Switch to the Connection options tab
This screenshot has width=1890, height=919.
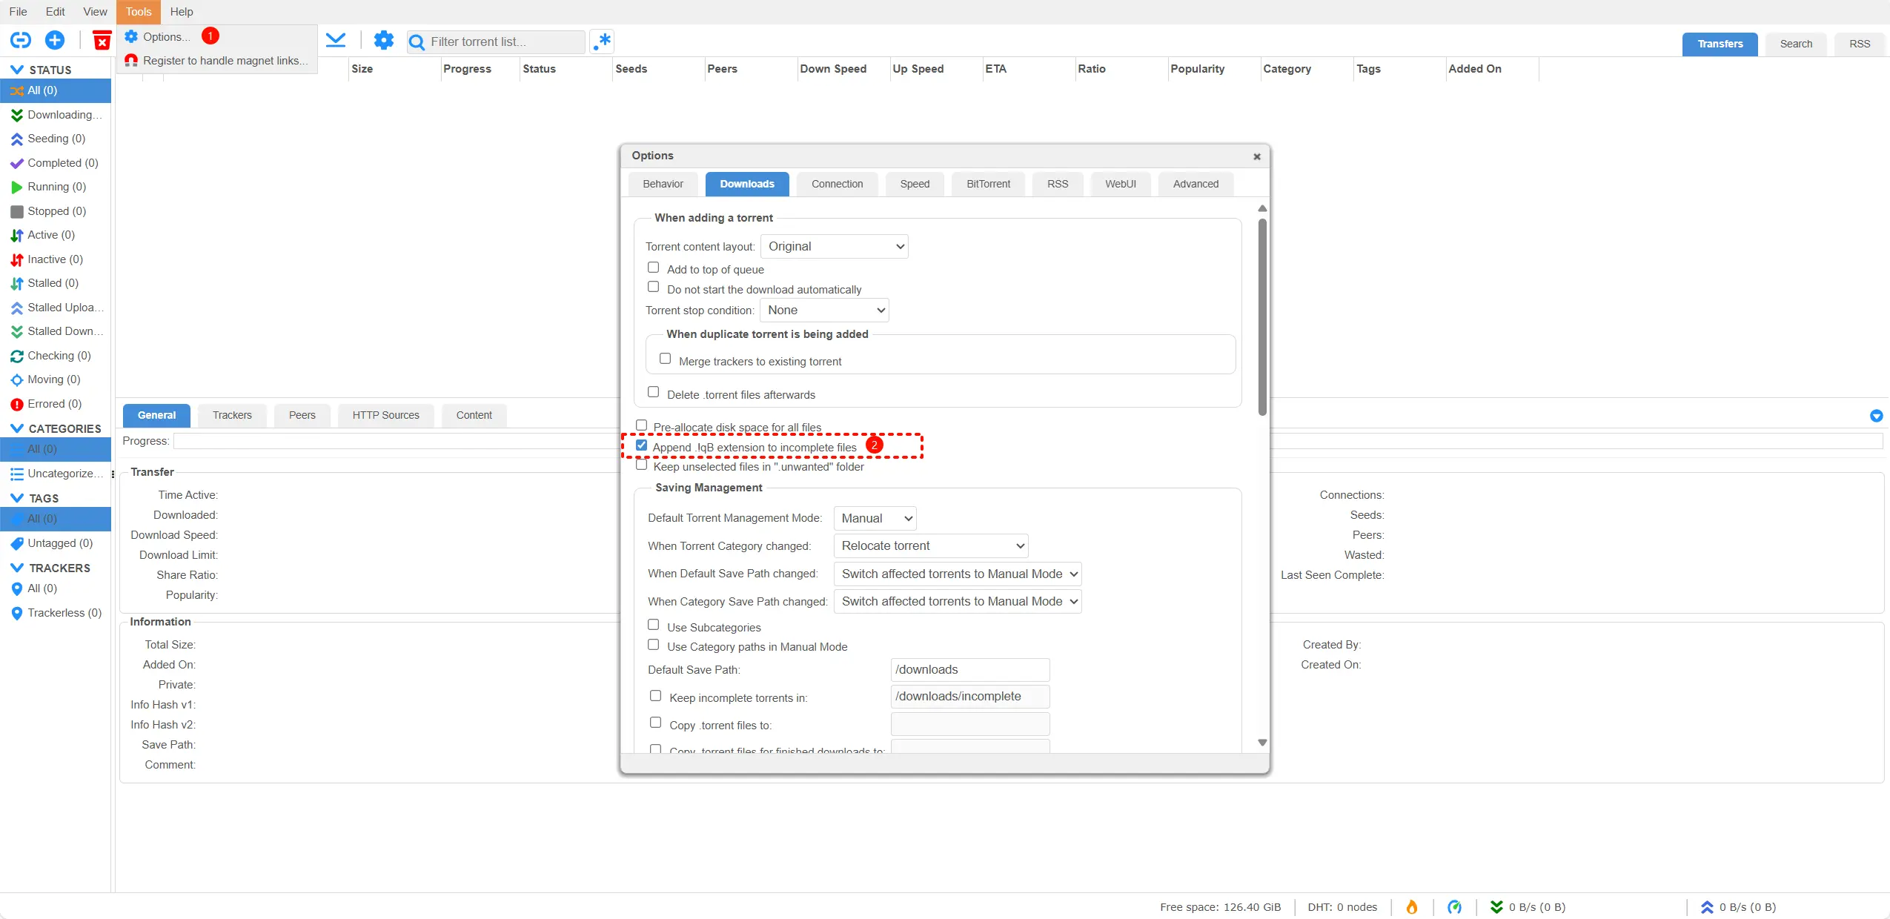[x=837, y=184]
